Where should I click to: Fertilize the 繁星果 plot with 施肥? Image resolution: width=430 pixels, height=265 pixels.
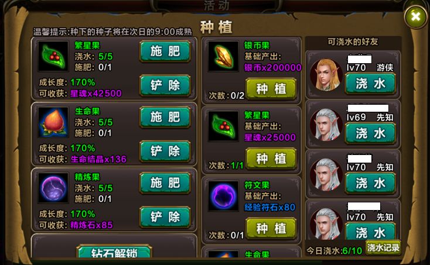pos(165,51)
